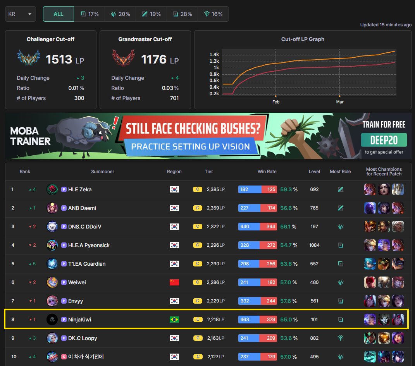Screen dimensions: 415x366
Task: Open DK.C Loopy summoner profile
Action: (x=83, y=338)
